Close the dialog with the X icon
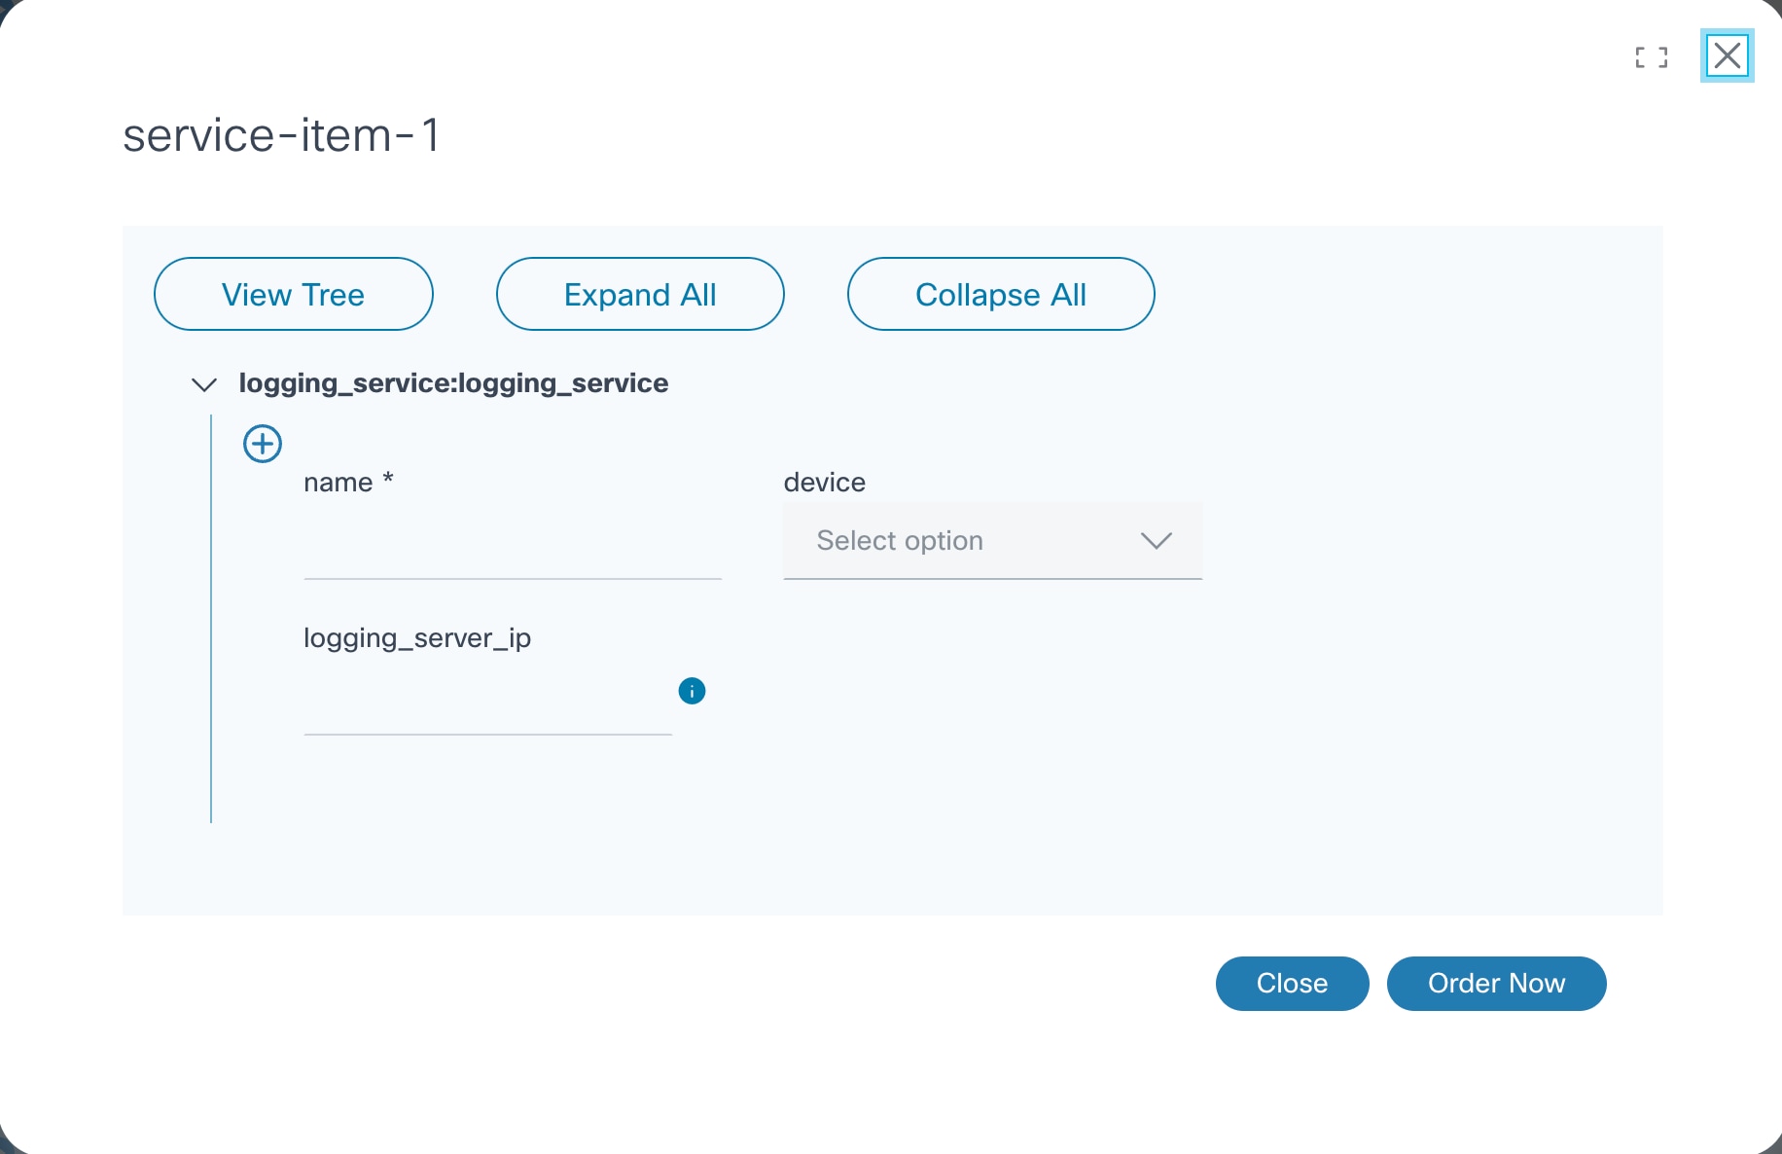Viewport: 1782px width, 1154px height. [1727, 55]
